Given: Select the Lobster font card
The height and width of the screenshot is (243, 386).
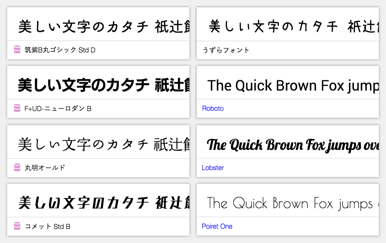Looking at the screenshot, I should [x=288, y=150].
